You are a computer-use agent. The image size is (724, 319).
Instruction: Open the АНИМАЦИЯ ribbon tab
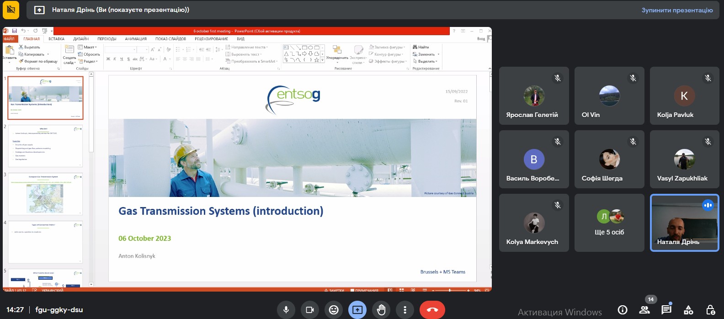(136, 39)
